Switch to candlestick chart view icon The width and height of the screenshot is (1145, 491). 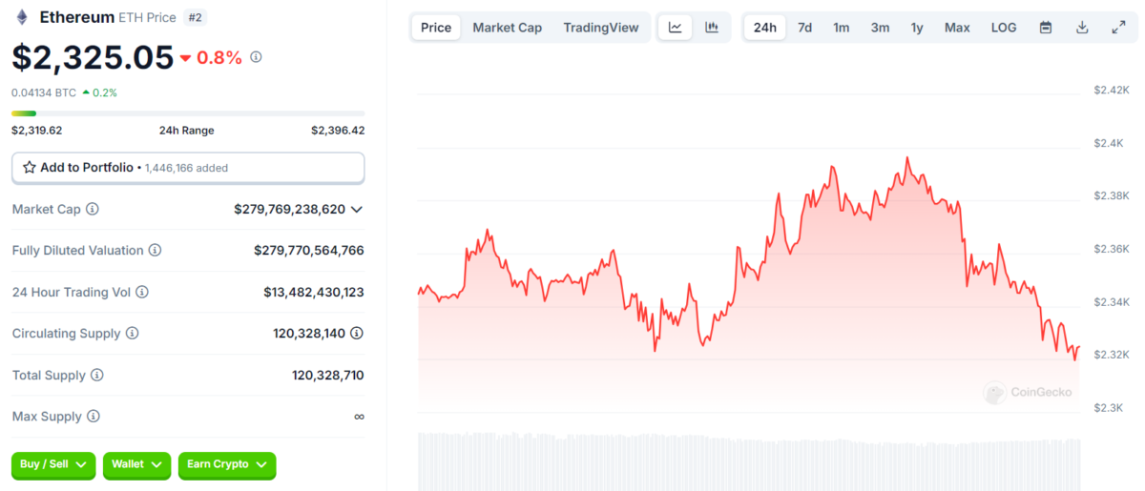[712, 28]
